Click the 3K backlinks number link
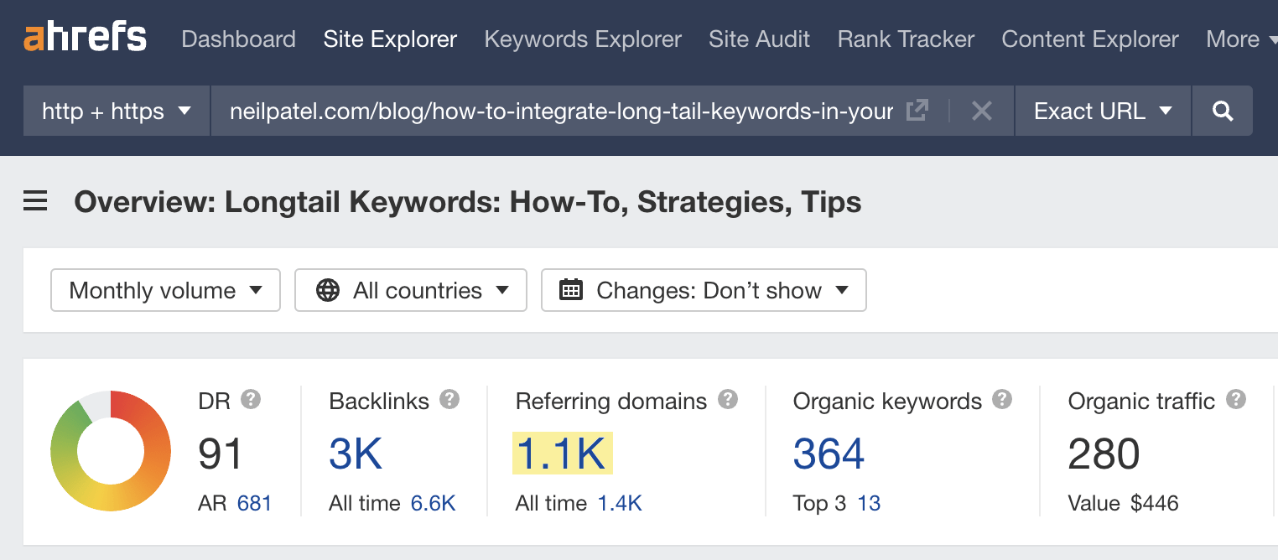The height and width of the screenshot is (560, 1278). [x=356, y=454]
